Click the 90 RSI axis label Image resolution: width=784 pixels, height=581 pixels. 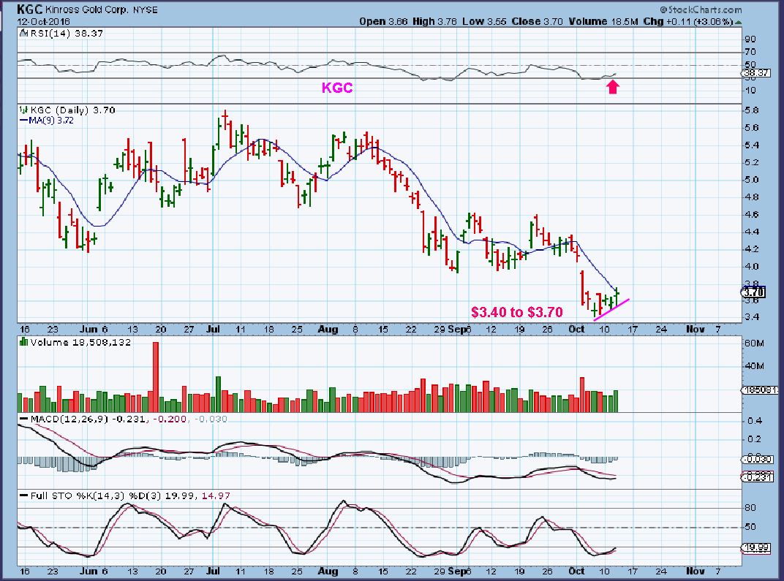click(x=750, y=39)
